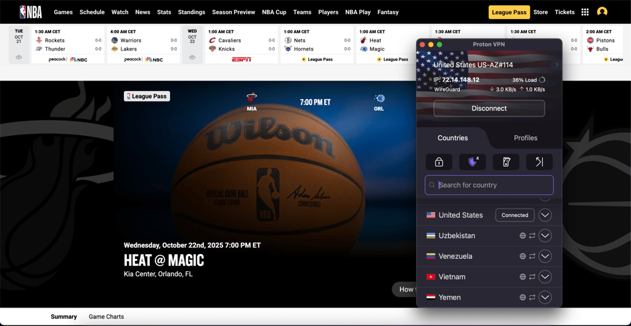Click the United States flag in country list
Screen dimensions: 631x326
point(431,215)
